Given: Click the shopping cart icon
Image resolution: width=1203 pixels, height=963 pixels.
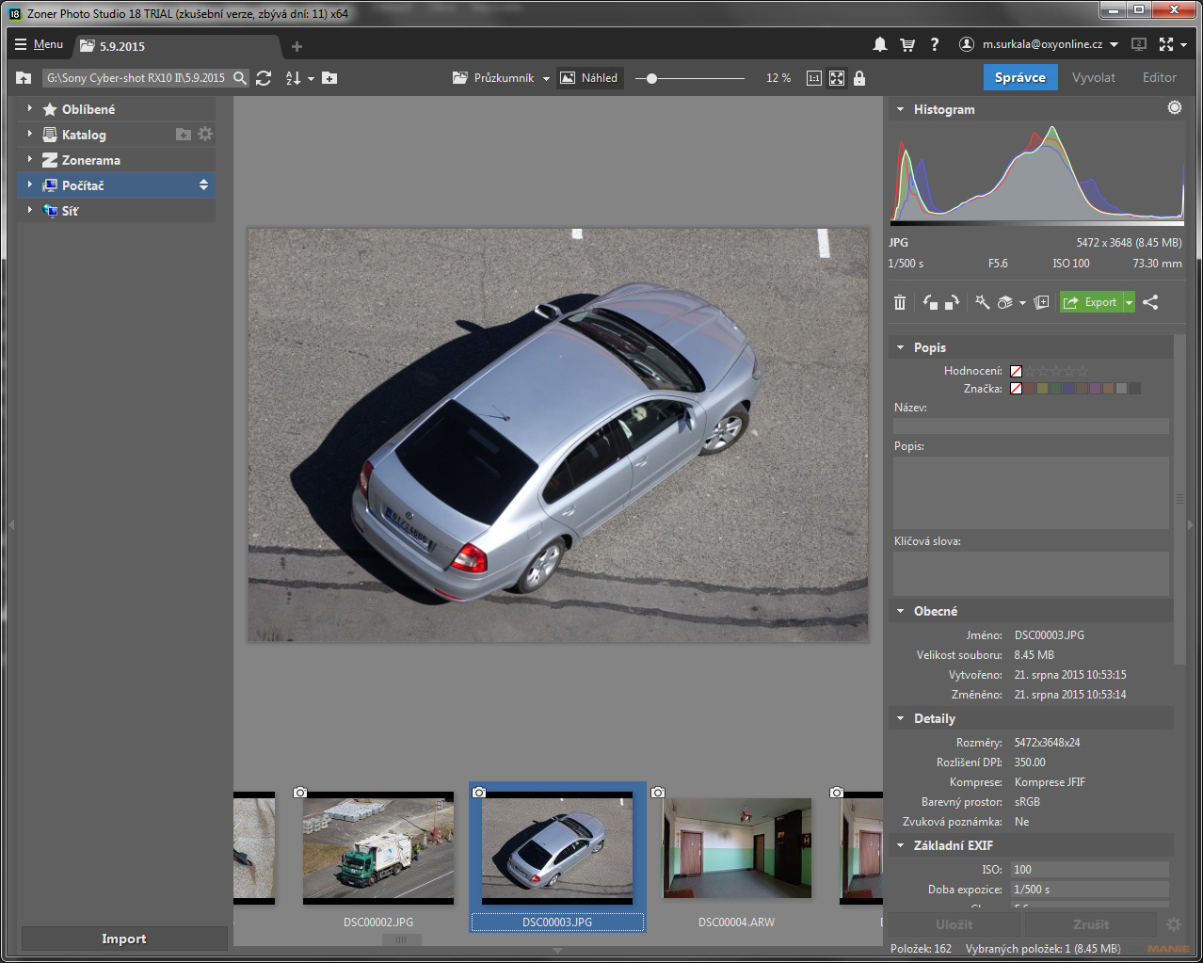Looking at the screenshot, I should click(x=907, y=44).
